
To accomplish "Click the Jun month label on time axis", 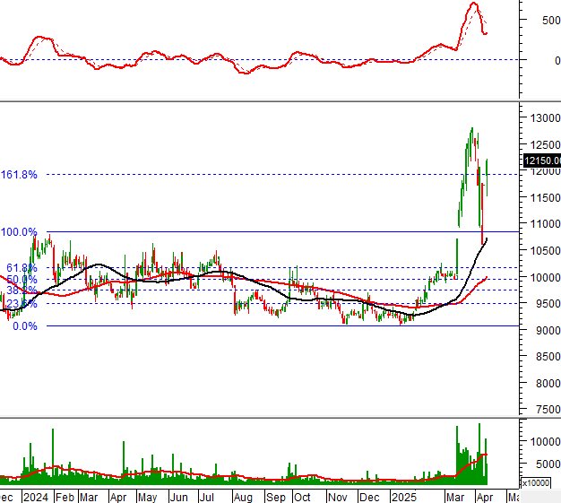I will 178,498.
